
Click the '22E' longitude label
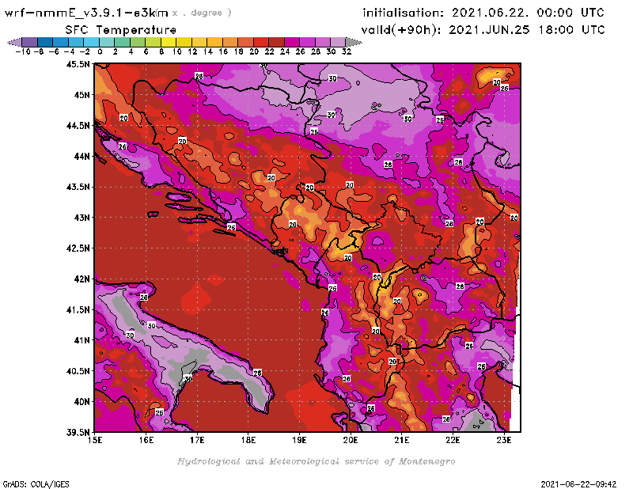click(453, 440)
